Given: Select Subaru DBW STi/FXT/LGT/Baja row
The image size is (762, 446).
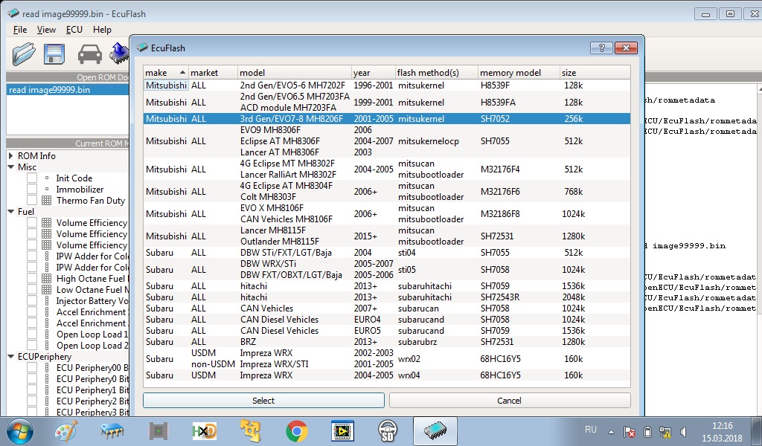Looking at the screenshot, I should pyautogui.click(x=387, y=252).
